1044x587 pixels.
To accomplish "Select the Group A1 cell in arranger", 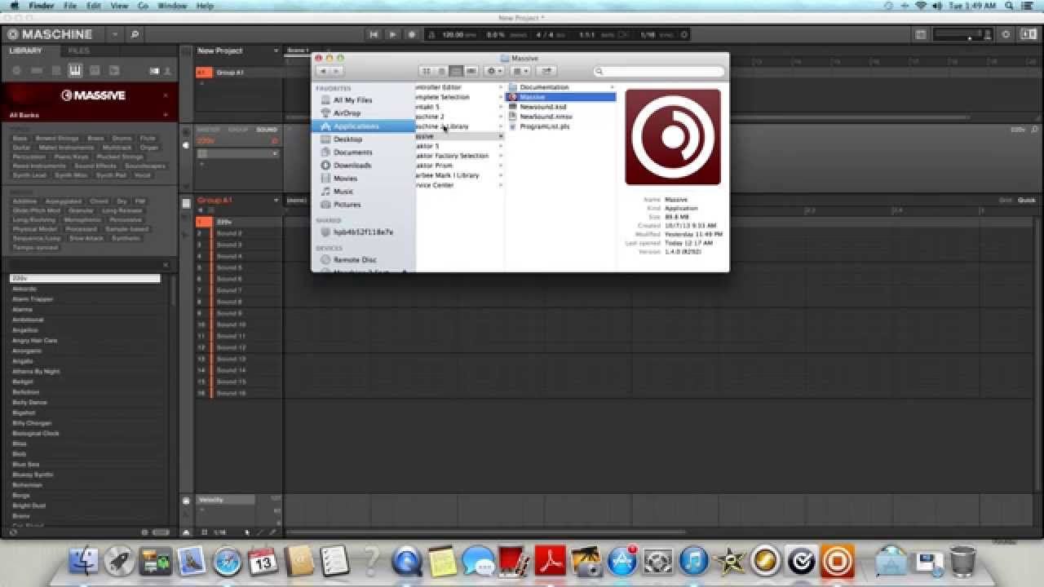I will pos(238,73).
